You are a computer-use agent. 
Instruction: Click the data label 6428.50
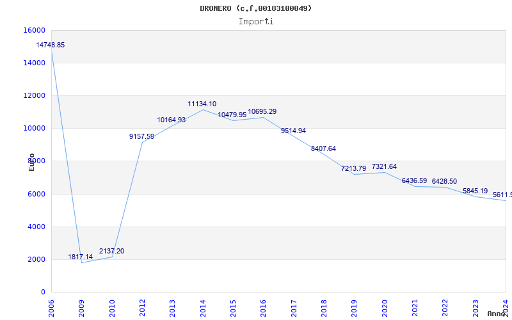444,181
